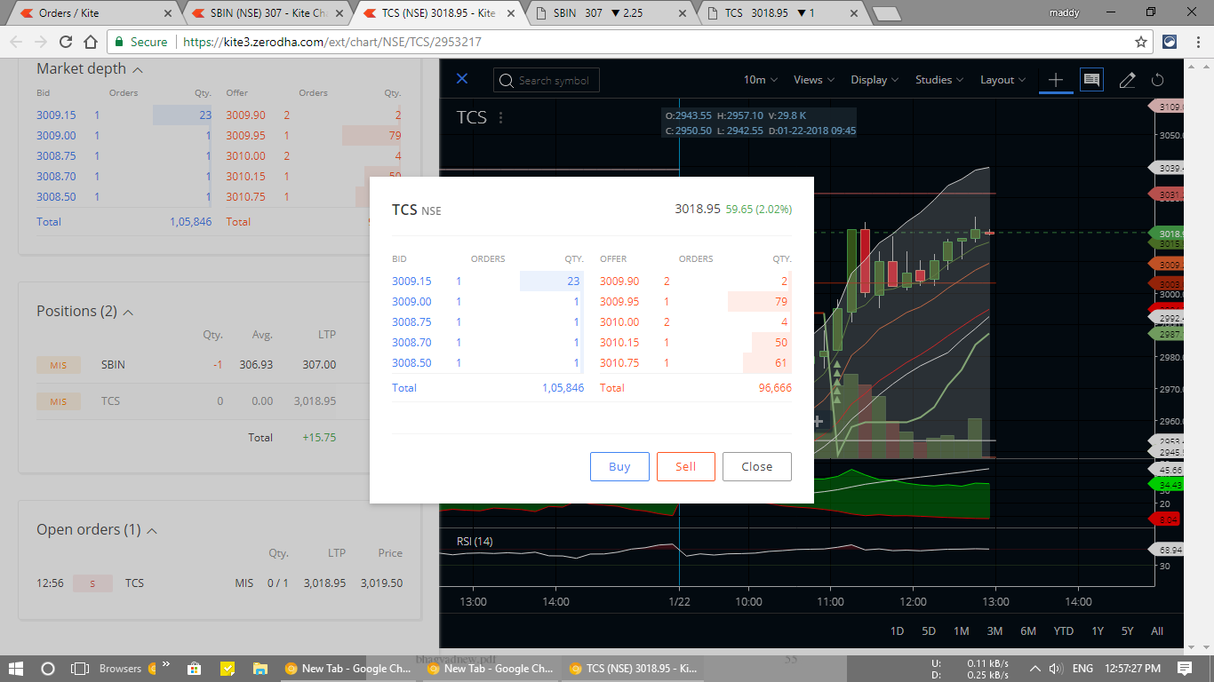
Task: Select the All range button
Action: (1157, 631)
